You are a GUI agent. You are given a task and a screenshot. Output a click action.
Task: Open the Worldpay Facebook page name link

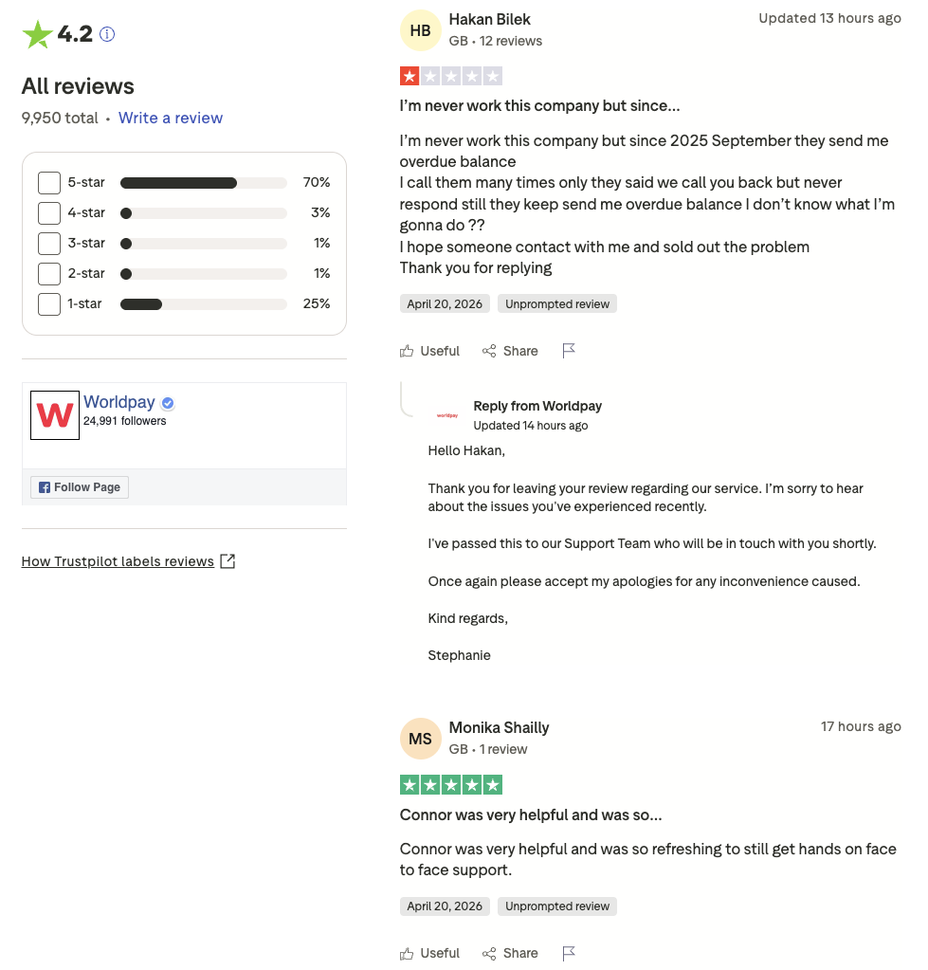tap(119, 402)
